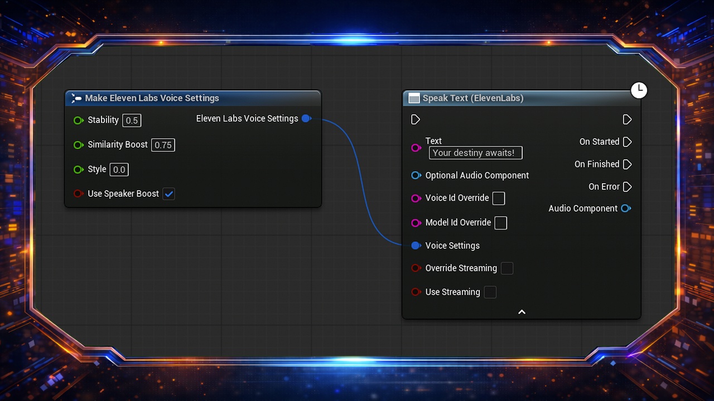Click the On Error execution pin
This screenshot has width=714, height=401.
(x=627, y=187)
